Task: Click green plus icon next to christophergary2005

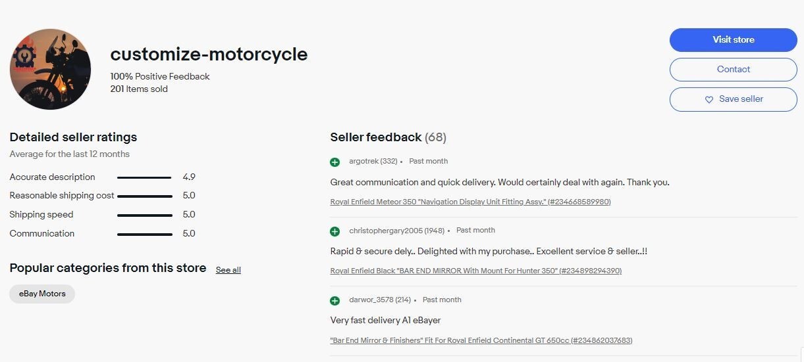Action: click(x=335, y=231)
